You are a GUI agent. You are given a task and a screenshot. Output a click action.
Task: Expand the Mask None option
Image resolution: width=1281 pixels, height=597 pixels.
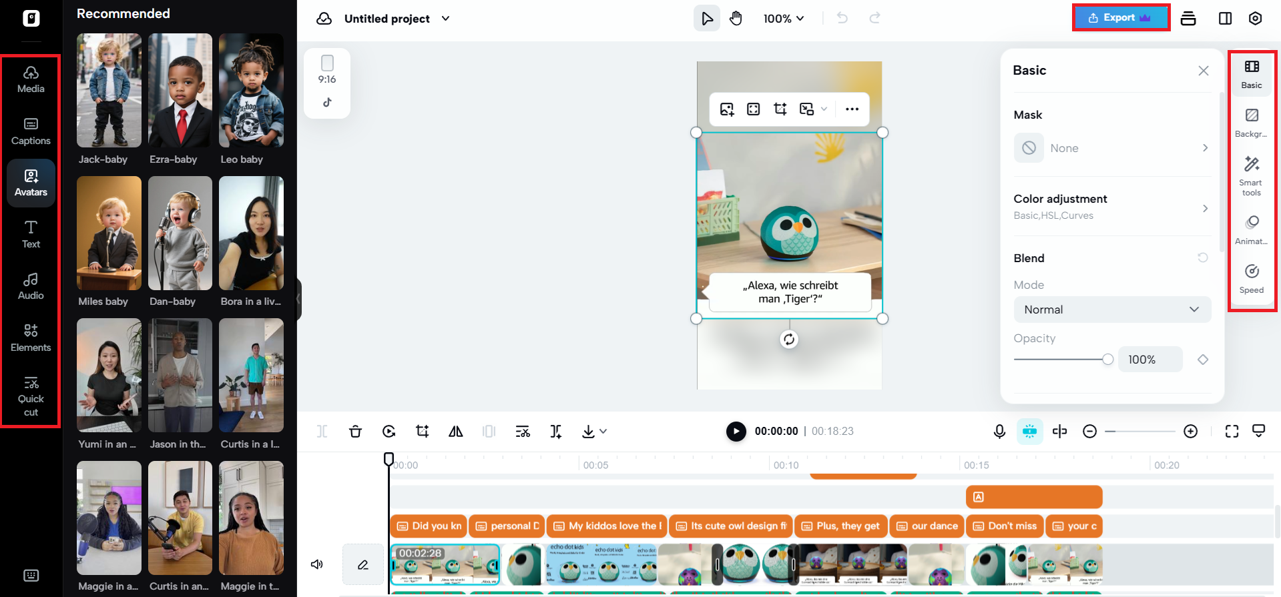tap(1112, 148)
